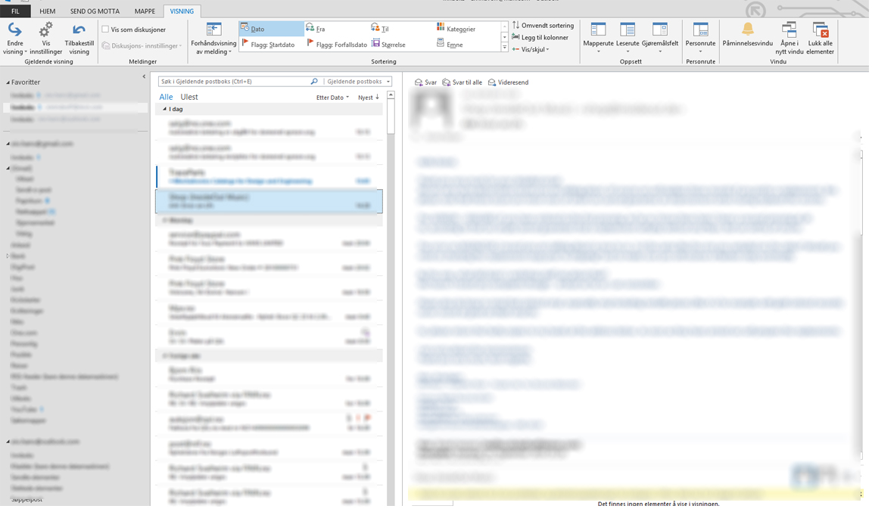The width and height of the screenshot is (872, 512).
Task: Open the Mapperute layout menu
Action: (x=599, y=39)
